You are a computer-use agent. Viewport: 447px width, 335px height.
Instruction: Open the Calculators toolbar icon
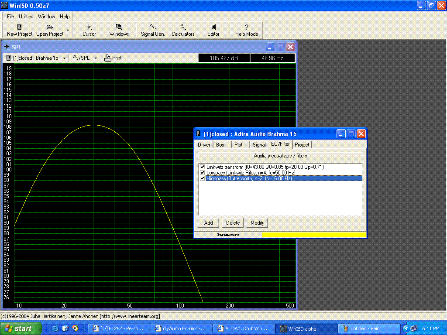(x=182, y=27)
